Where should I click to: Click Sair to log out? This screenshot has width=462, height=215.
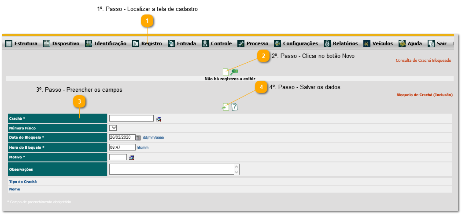pyautogui.click(x=442, y=43)
